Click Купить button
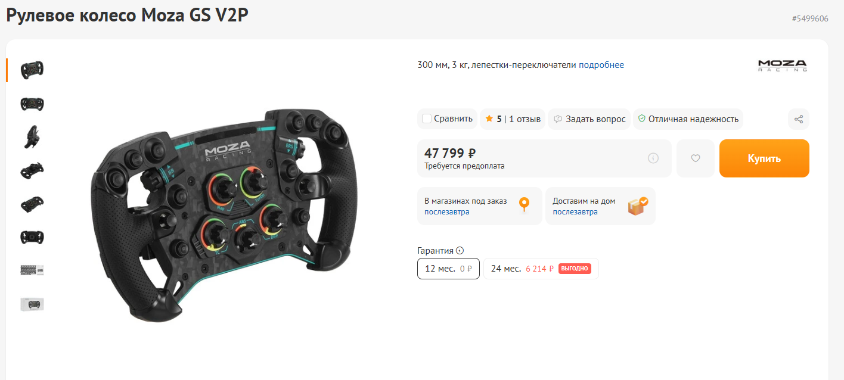This screenshot has height=380, width=844. pyautogui.click(x=764, y=158)
